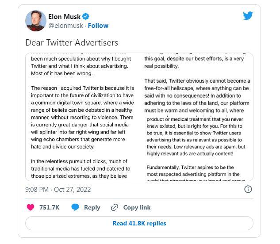Open image about low relevancy ads
Viewport: 280px width, 244px height.
pos(196,148)
